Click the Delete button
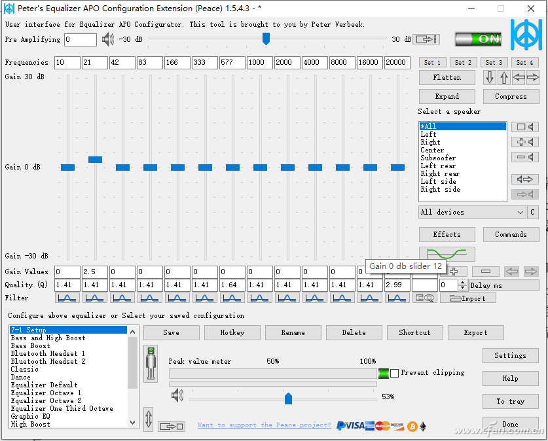548x441 pixels. click(354, 332)
